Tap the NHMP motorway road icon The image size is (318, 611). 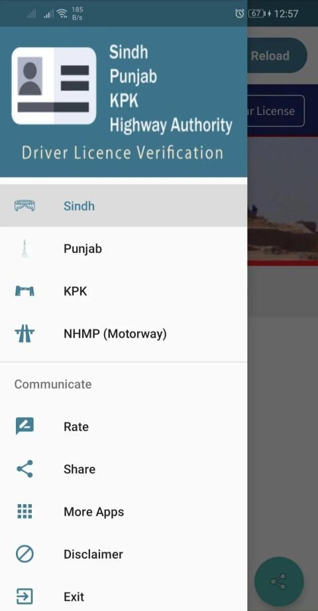pos(25,333)
